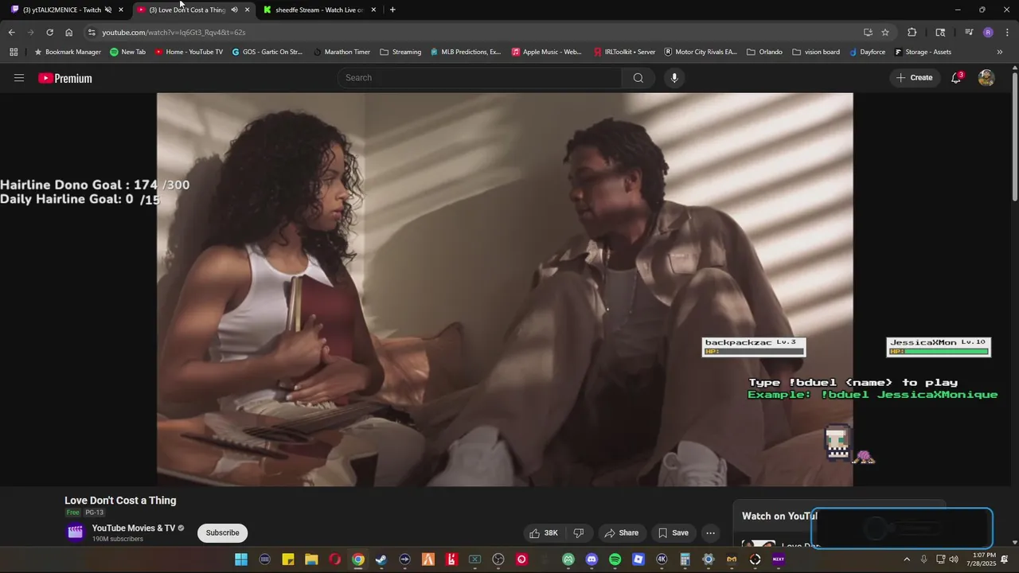The image size is (1019, 573).
Task: Go back to previous page
Action: [x=11, y=33]
